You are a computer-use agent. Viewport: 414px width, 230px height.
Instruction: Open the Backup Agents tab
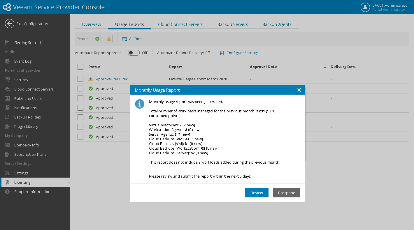pyautogui.click(x=277, y=24)
